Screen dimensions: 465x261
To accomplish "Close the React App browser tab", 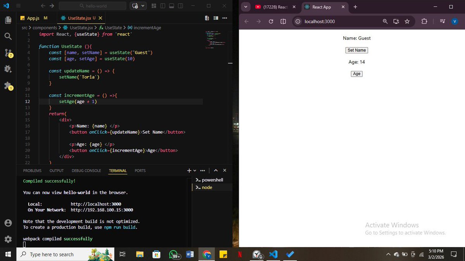I will [x=343, y=7].
